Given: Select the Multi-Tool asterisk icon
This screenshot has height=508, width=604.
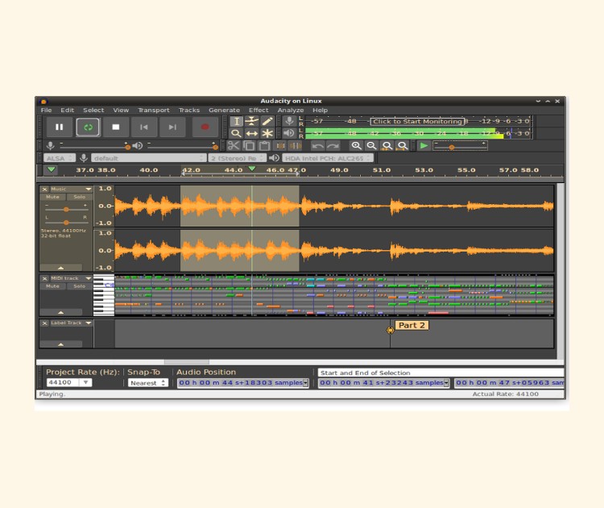Looking at the screenshot, I should [267, 134].
